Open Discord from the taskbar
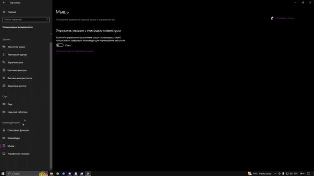The width and height of the screenshot is (314, 176). pos(70,174)
